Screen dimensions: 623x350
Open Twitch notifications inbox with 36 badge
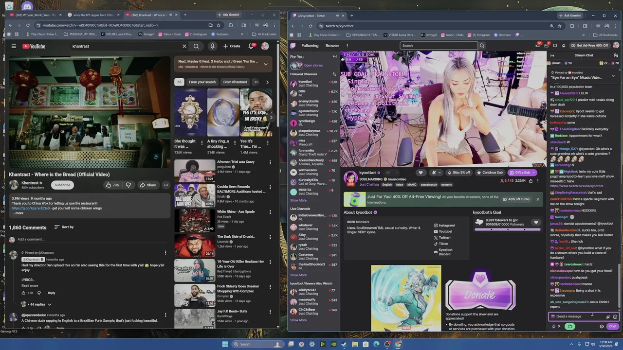(538, 45)
